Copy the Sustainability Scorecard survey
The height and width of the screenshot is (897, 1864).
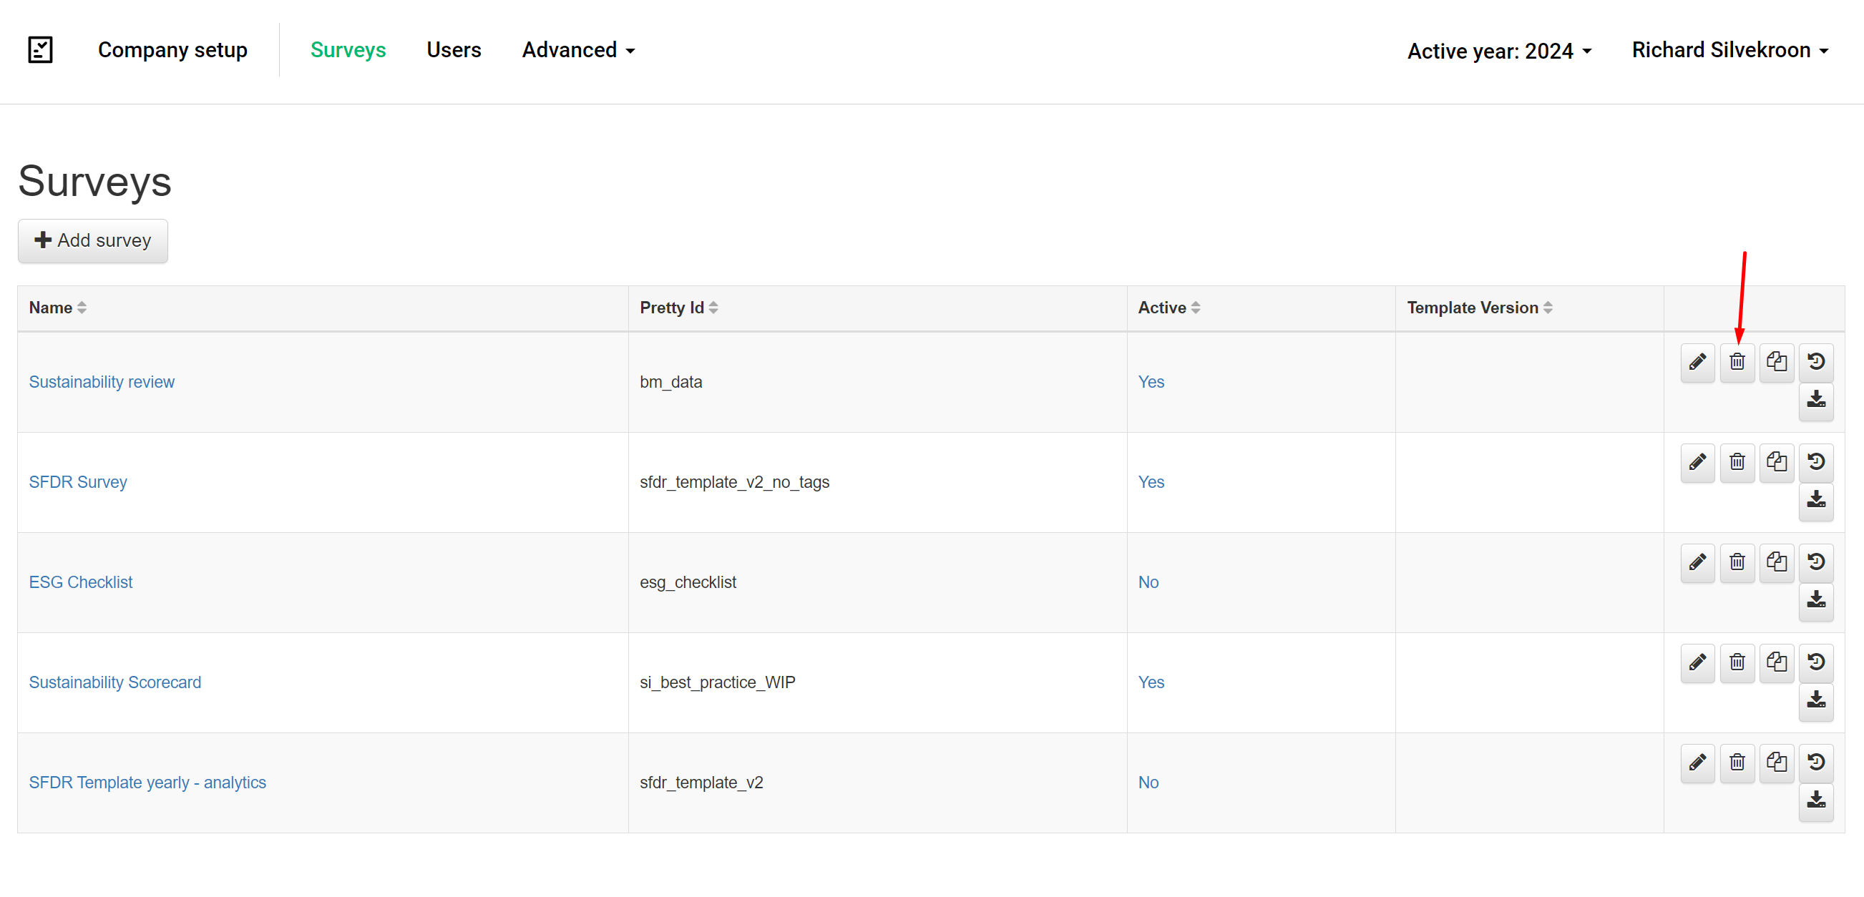[1777, 662]
